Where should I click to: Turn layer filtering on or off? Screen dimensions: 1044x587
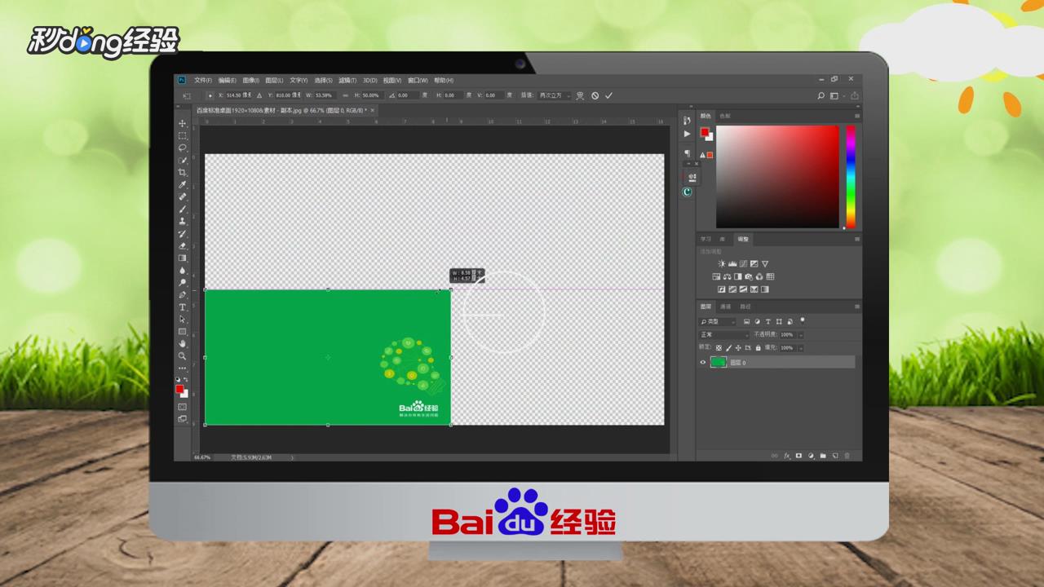coord(803,320)
